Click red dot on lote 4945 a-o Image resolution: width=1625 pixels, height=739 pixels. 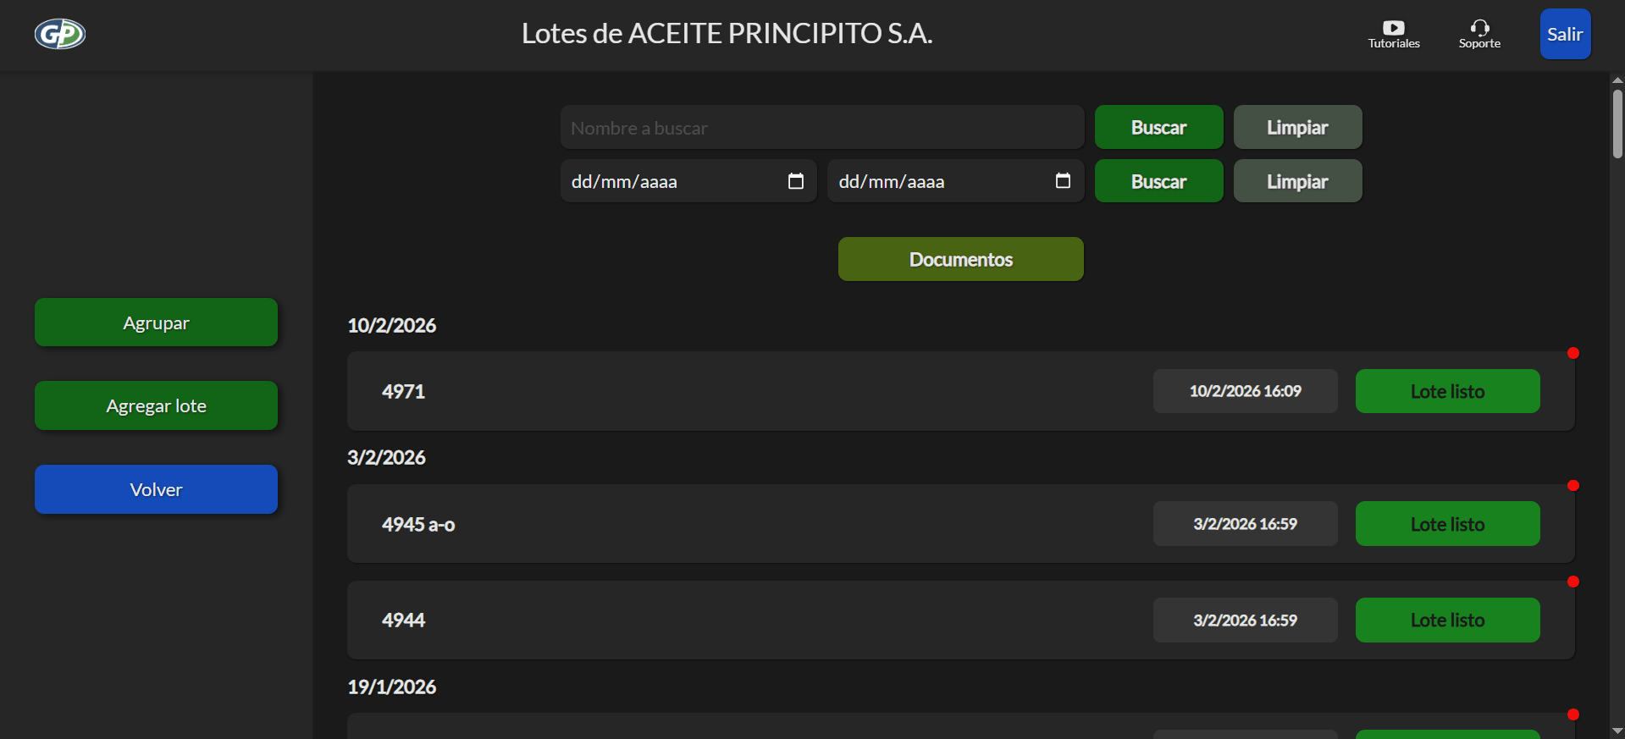1572,486
